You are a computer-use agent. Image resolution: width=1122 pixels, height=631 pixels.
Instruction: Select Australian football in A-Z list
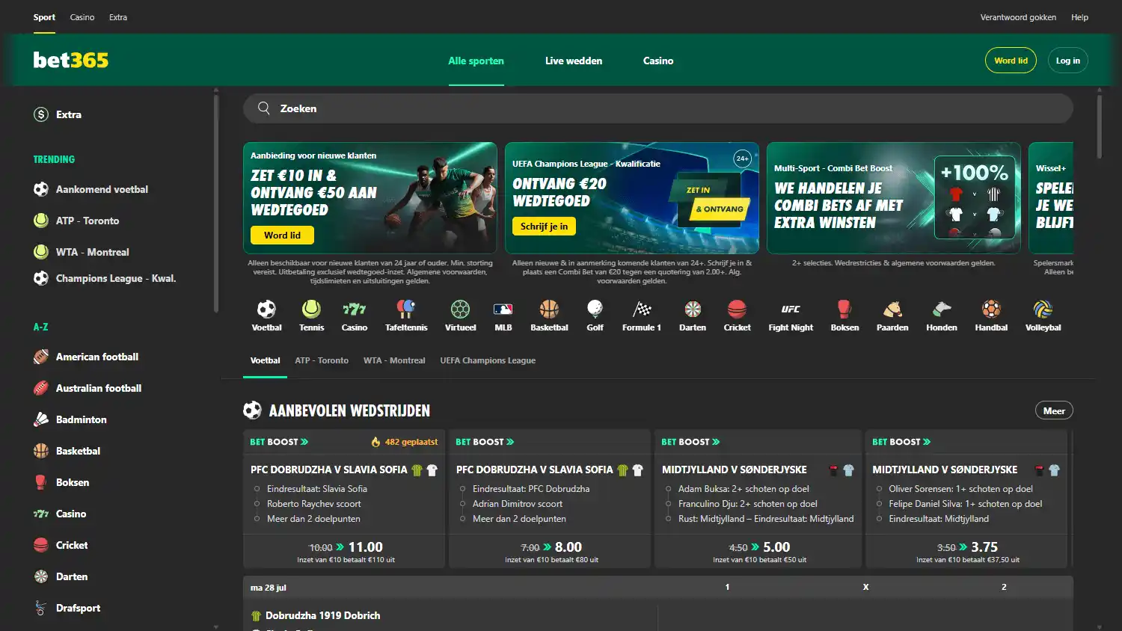coord(88,388)
